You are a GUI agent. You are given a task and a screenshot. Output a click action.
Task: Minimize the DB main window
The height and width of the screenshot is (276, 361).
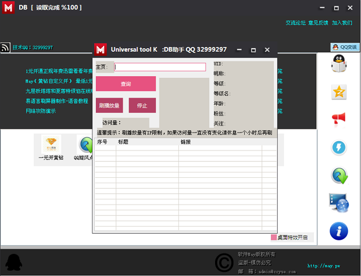click(322, 8)
